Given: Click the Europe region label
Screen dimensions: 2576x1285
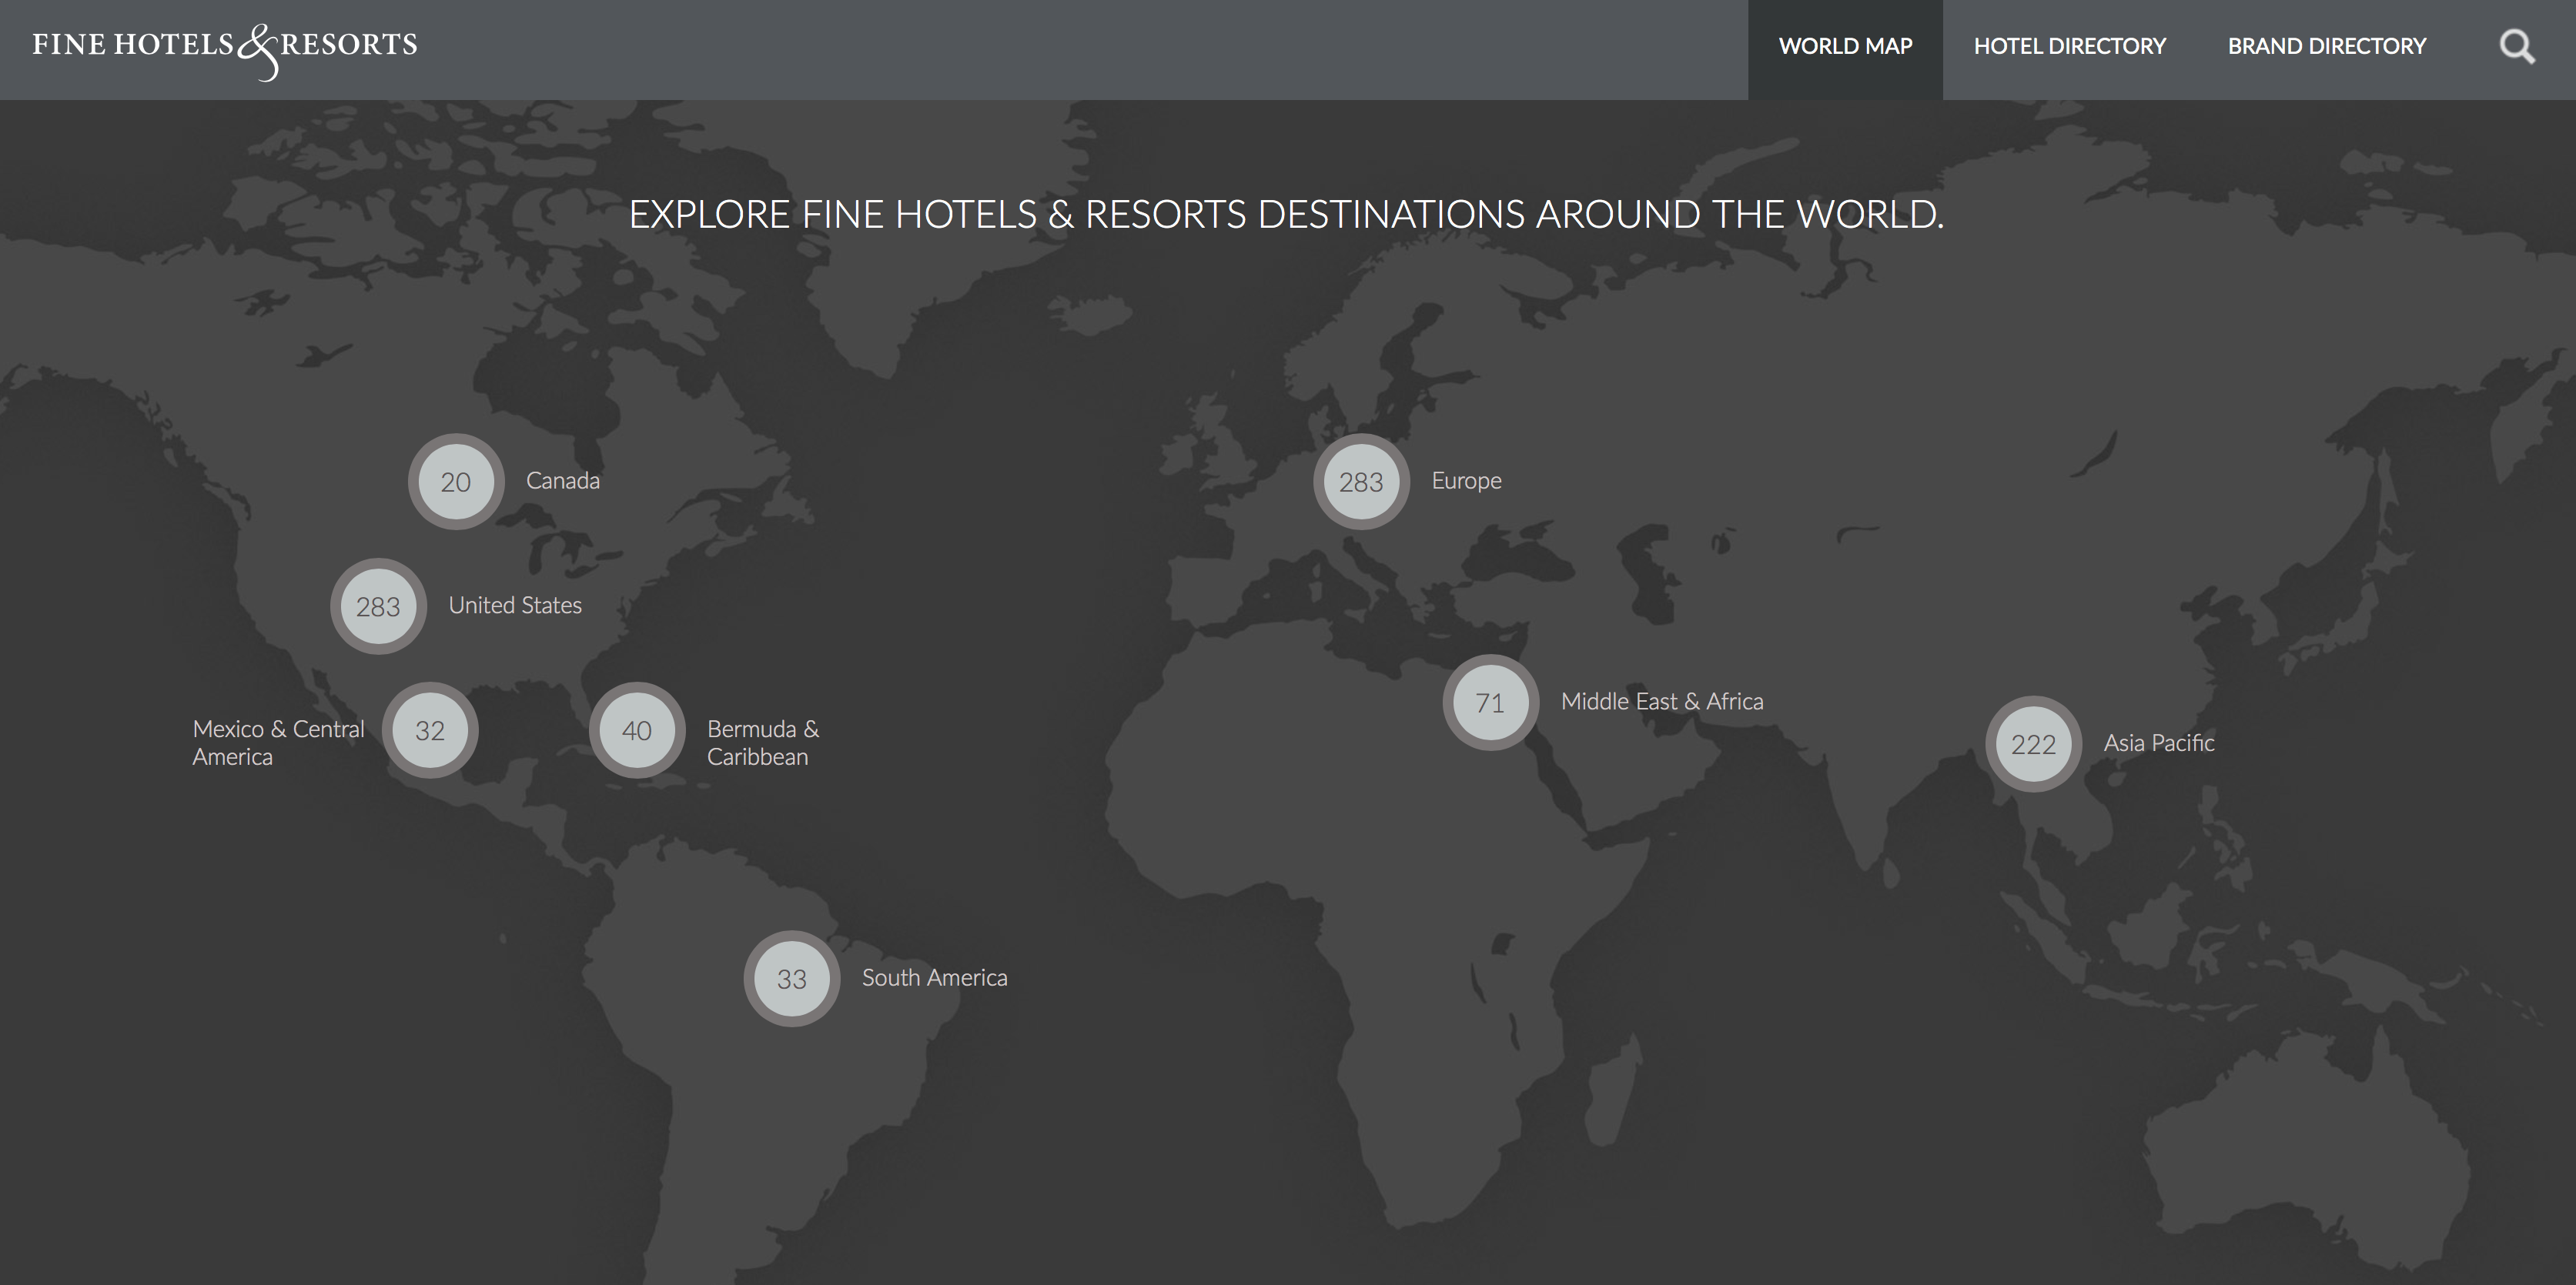Looking at the screenshot, I should (1466, 481).
